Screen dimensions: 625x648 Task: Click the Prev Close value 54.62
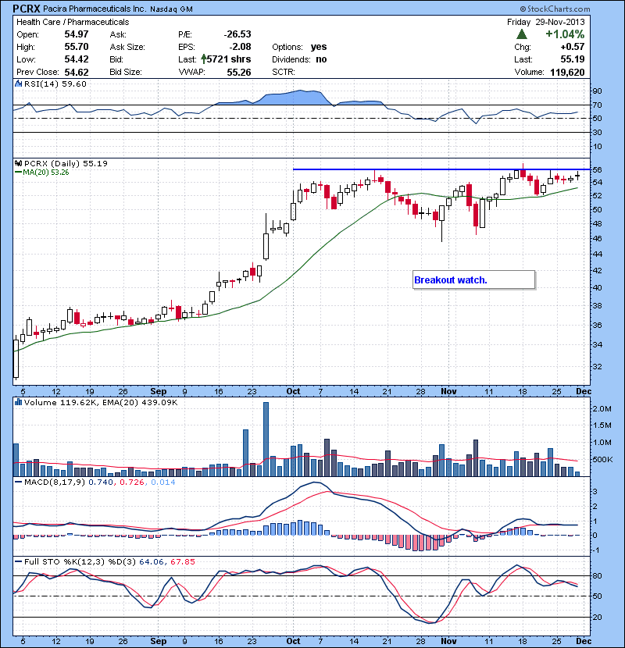77,72
